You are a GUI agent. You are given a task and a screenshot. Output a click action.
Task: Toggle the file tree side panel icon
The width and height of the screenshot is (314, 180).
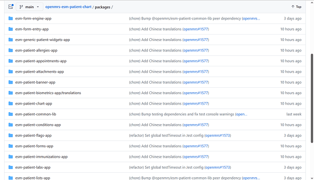click(10, 7)
